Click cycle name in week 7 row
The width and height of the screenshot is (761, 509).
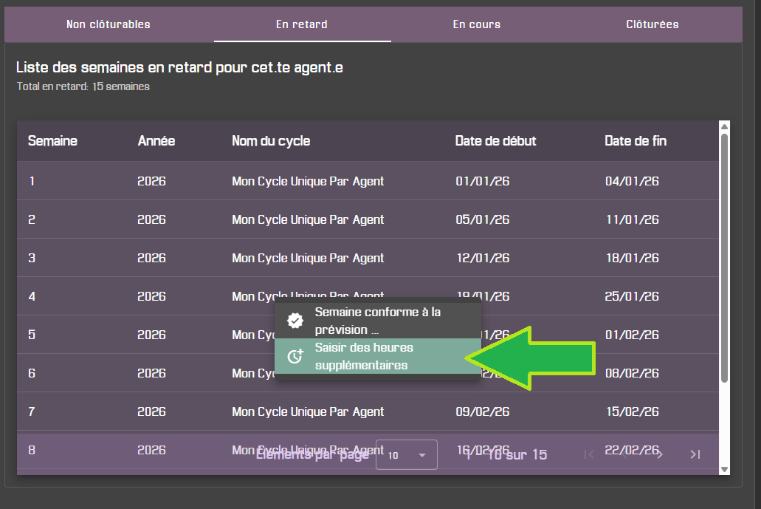pyautogui.click(x=308, y=411)
